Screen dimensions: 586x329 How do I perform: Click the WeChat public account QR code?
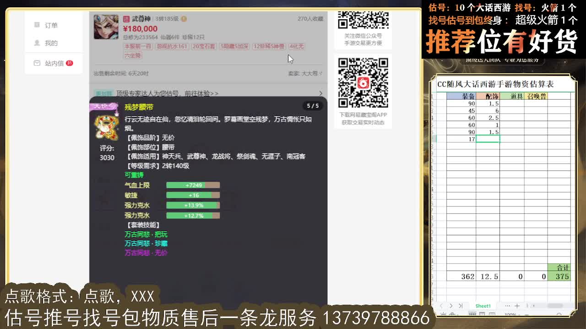[x=363, y=20]
